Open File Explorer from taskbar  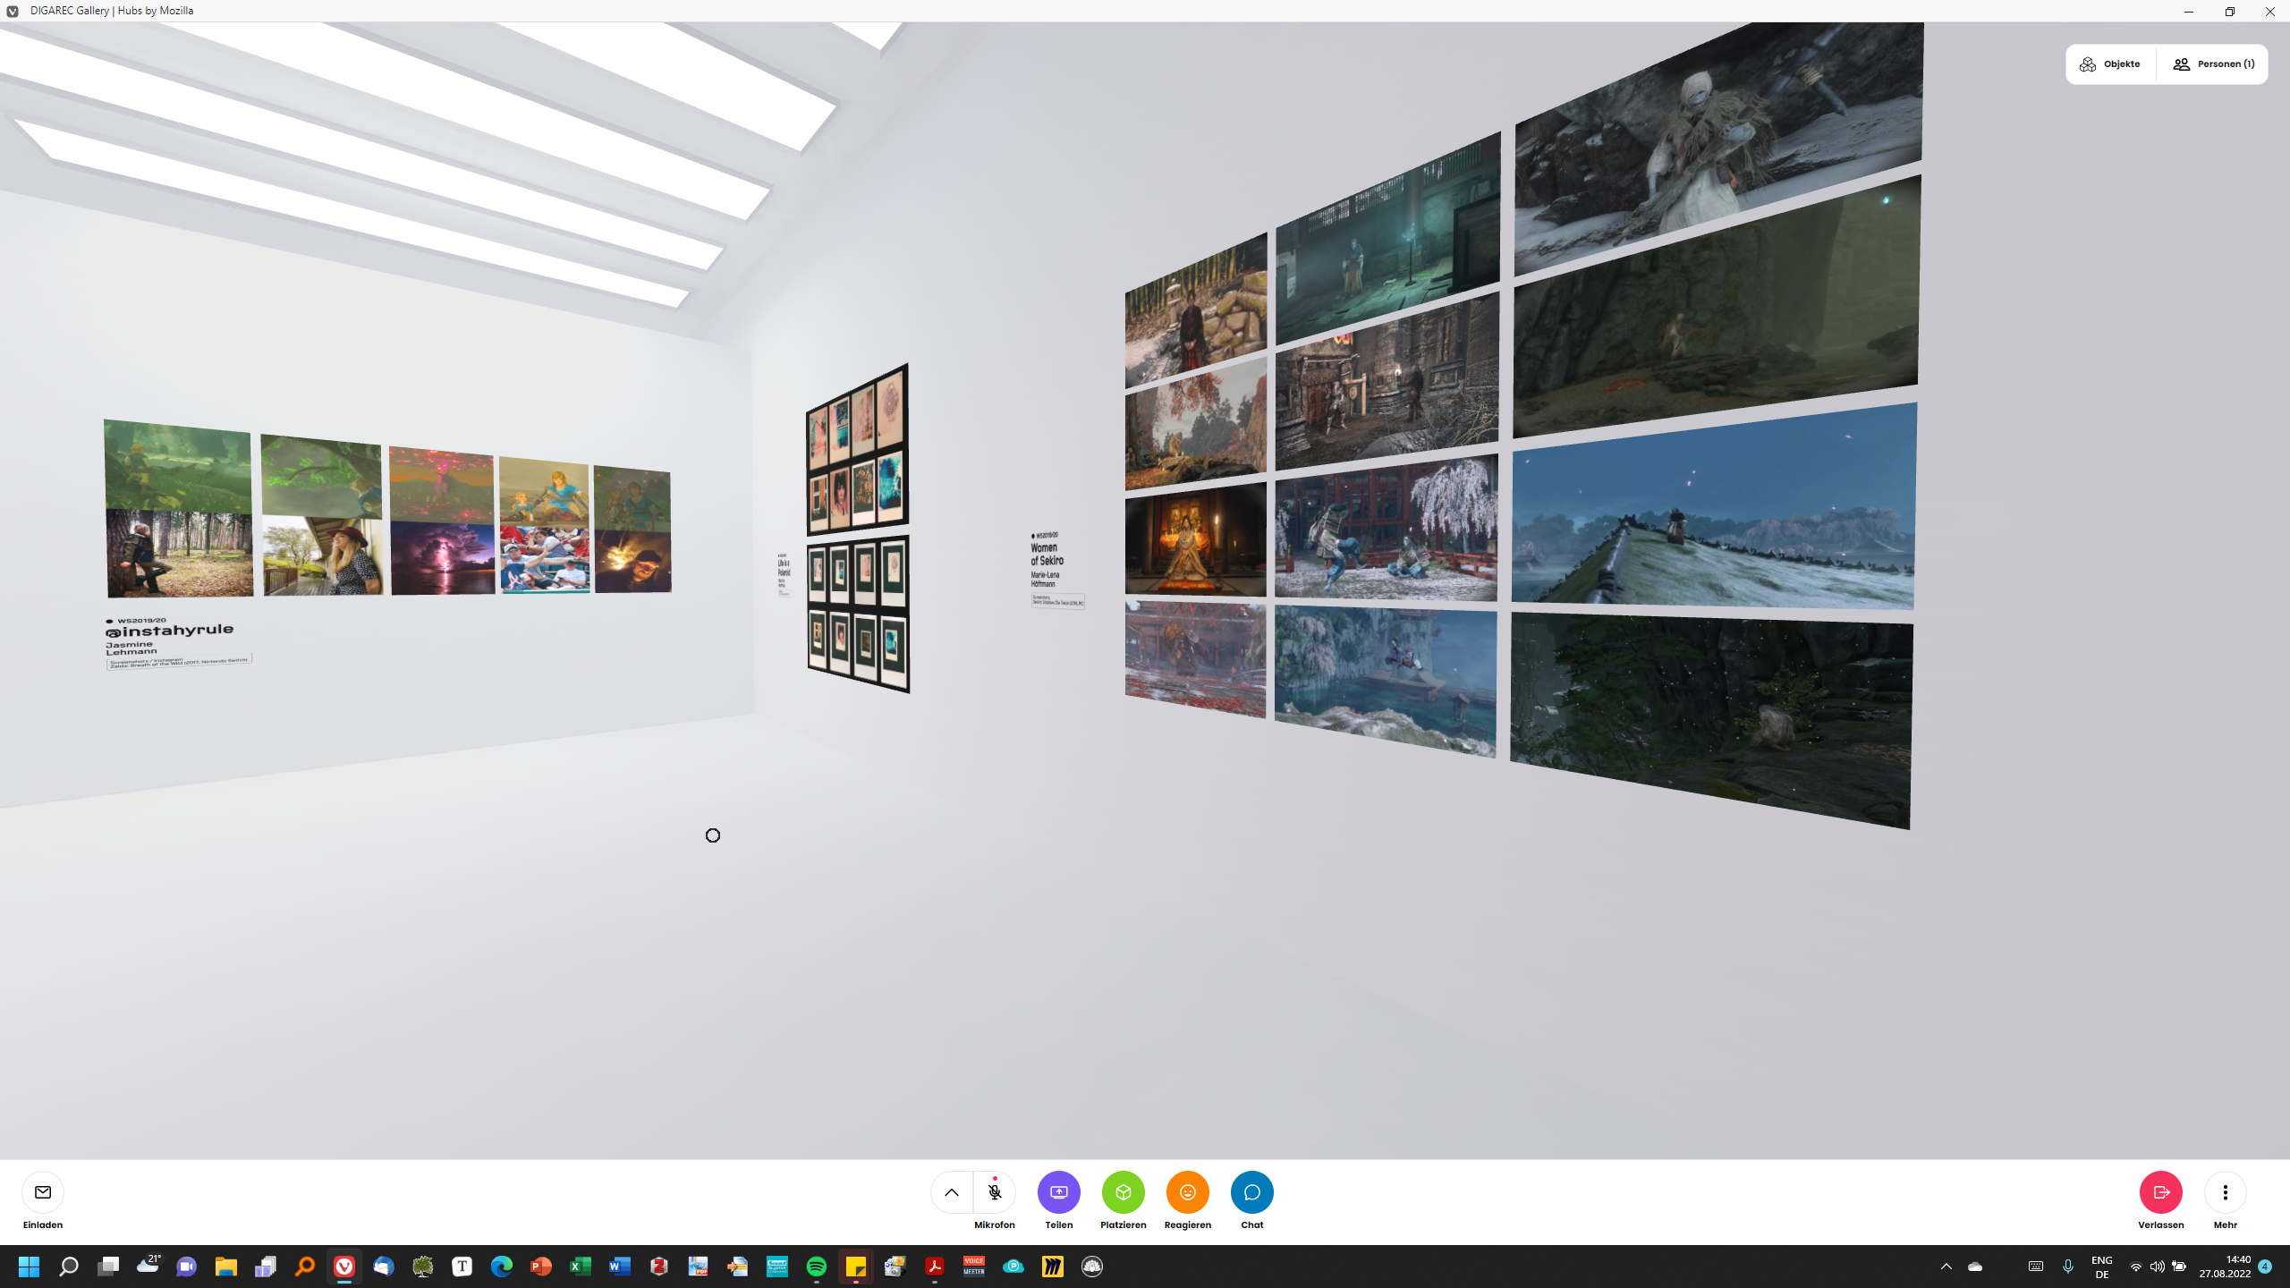226,1267
